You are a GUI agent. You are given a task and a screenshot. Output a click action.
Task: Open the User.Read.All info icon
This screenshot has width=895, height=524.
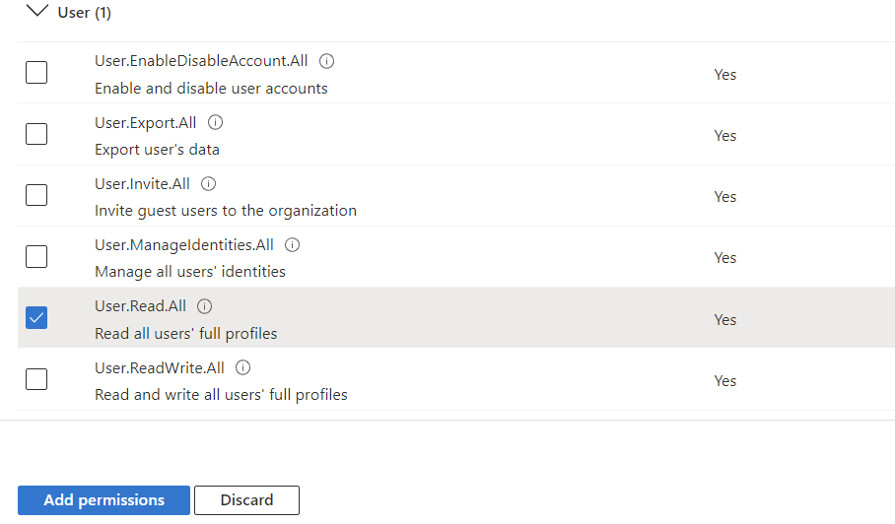coord(204,306)
